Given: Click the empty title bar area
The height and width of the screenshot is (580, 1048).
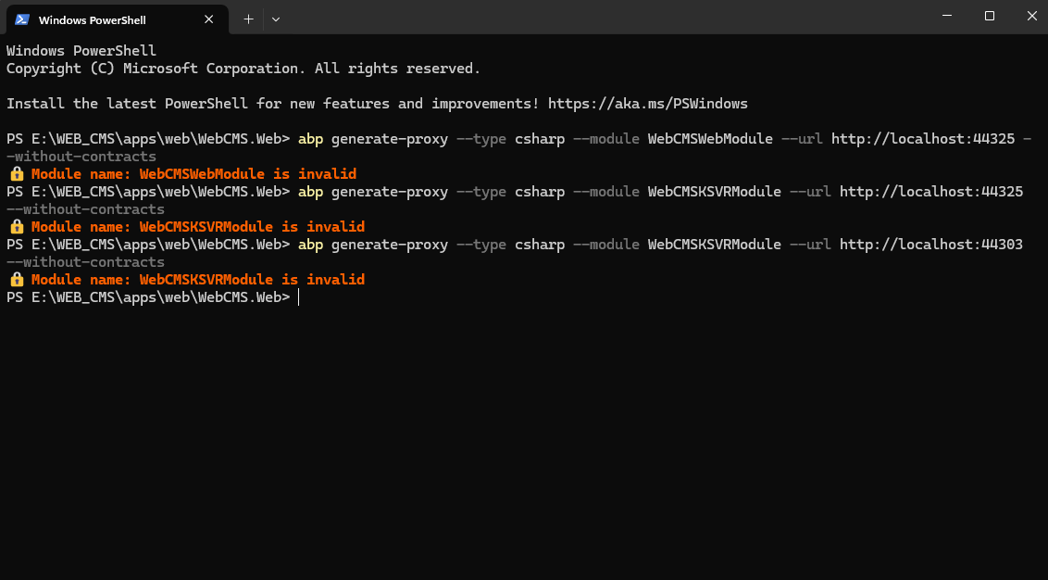Looking at the screenshot, I should 602,17.
